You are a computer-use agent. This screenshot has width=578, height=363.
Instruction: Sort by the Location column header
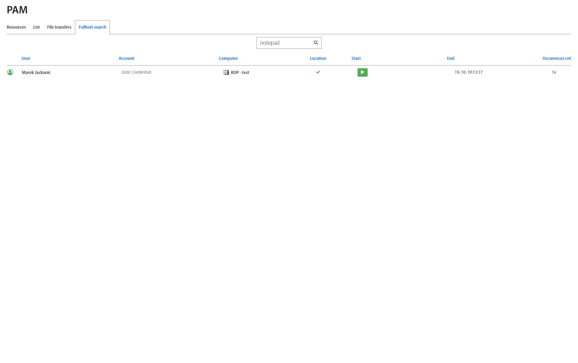318,58
